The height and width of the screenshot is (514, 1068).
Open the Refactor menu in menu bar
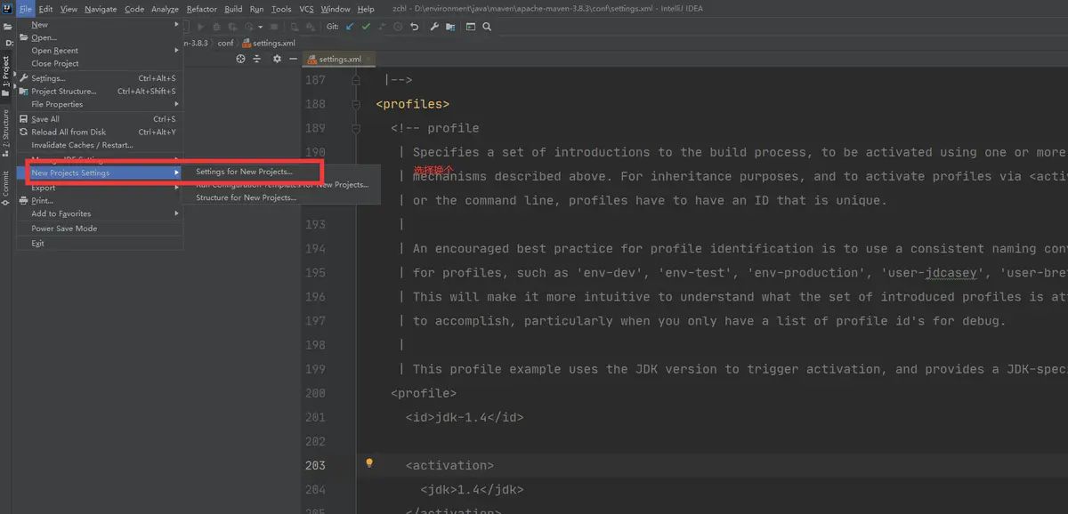pyautogui.click(x=201, y=9)
